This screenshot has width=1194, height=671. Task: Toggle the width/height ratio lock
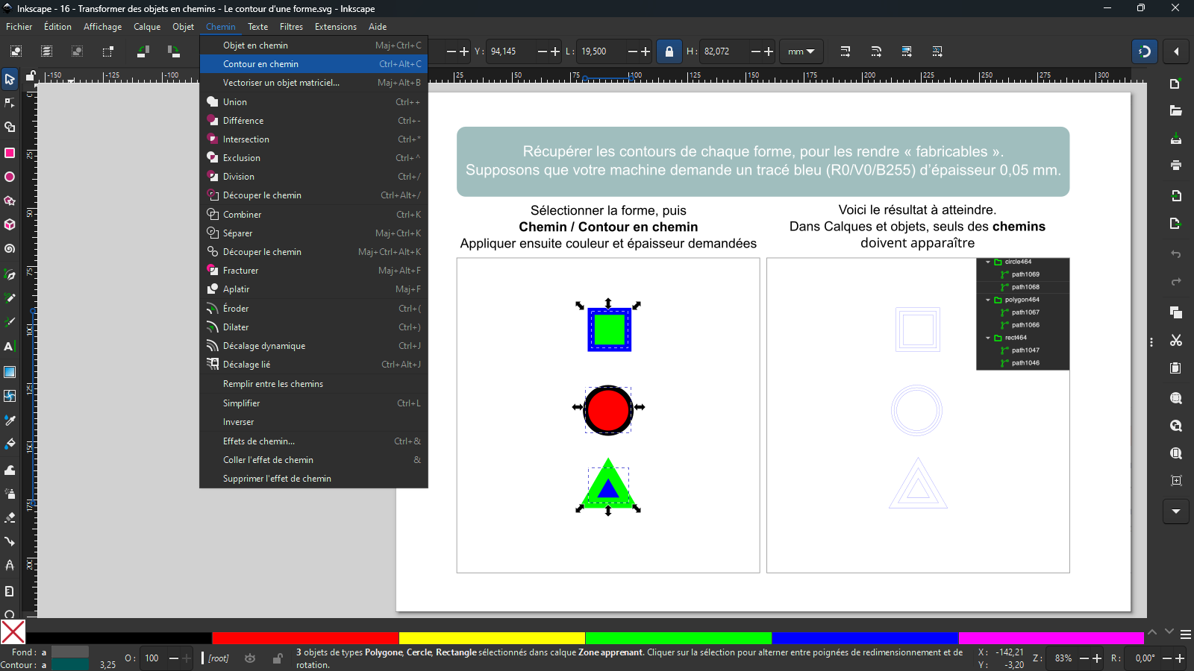[x=669, y=51]
